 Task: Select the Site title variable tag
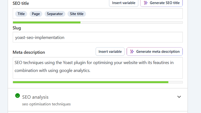pyautogui.click(x=77, y=14)
